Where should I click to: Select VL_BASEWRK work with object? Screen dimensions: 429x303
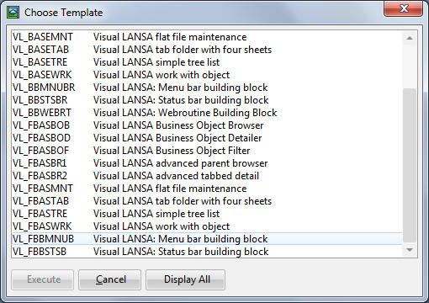tap(207, 75)
